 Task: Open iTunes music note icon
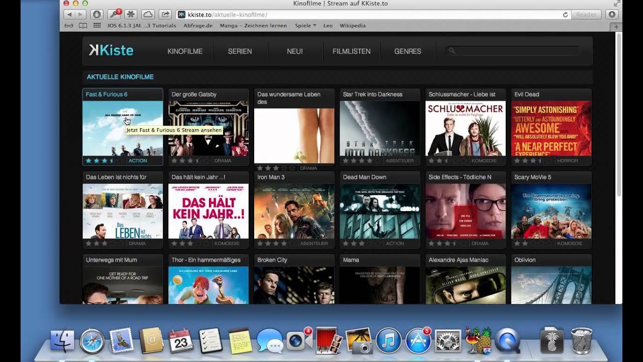point(388,341)
